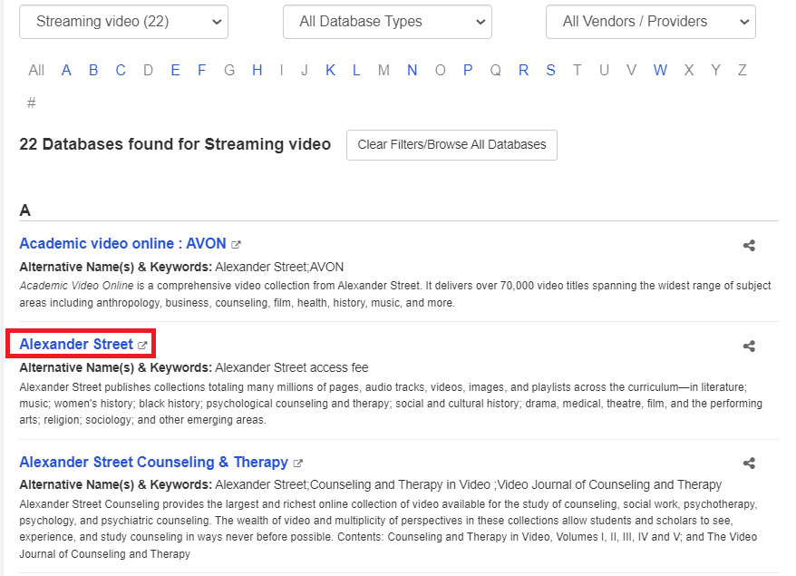Click the greyed letter O in alphabet filter
The height and width of the screenshot is (576, 796).
pyautogui.click(x=440, y=70)
